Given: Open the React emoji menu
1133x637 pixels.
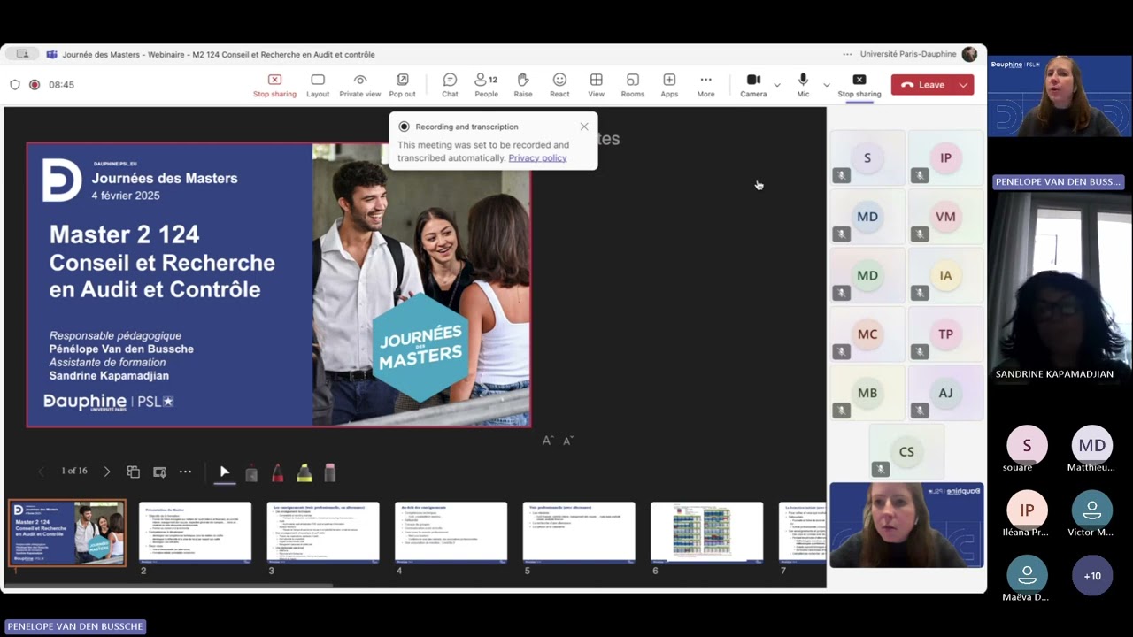Looking at the screenshot, I should (x=559, y=85).
